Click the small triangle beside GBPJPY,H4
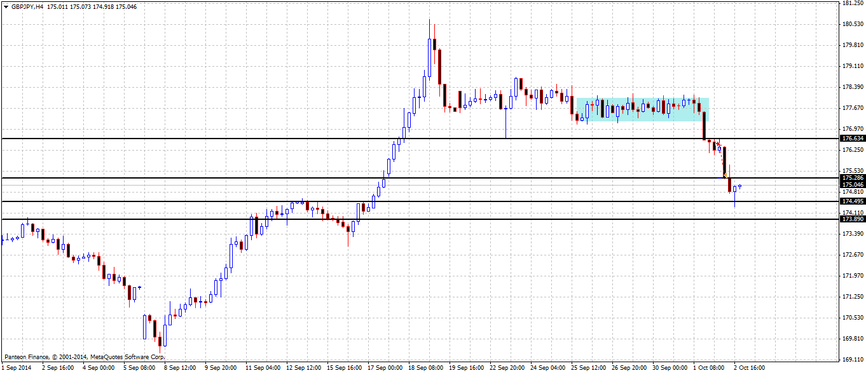 6,6
